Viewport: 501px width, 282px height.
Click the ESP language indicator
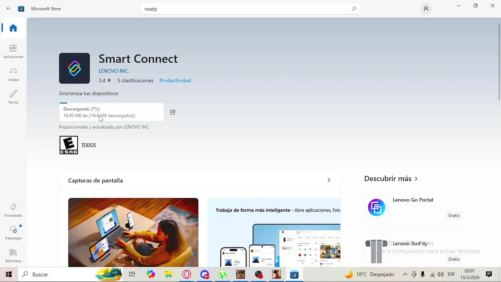(x=451, y=274)
